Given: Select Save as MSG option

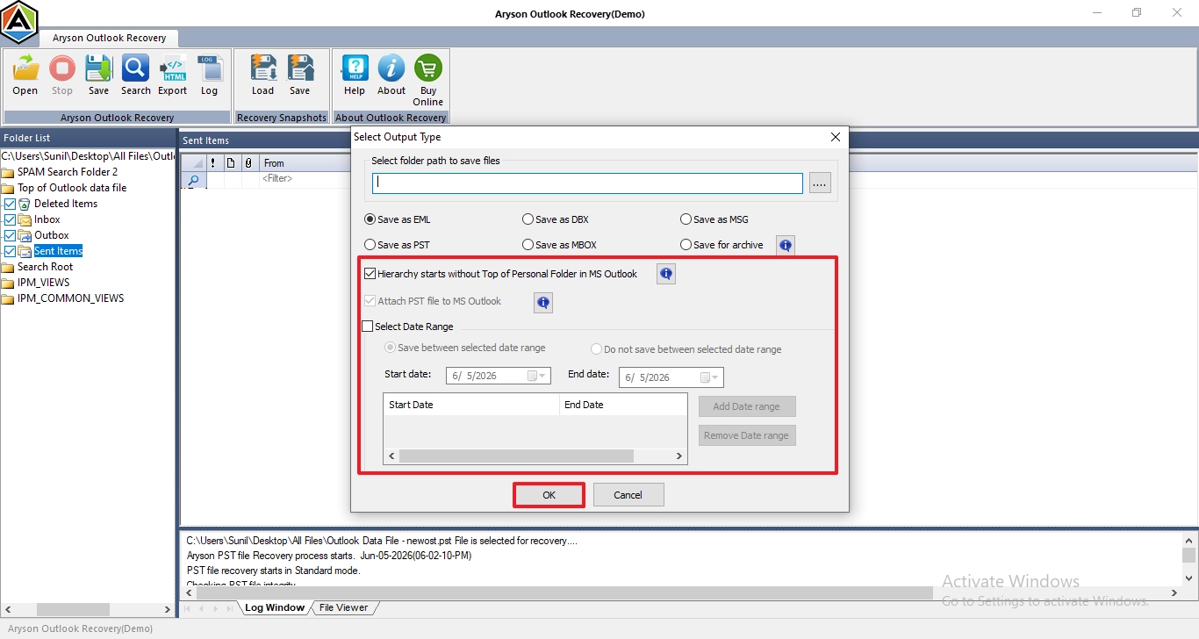Looking at the screenshot, I should pyautogui.click(x=714, y=219).
